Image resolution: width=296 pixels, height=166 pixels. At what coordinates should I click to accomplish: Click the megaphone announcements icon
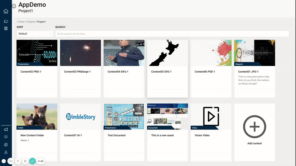click(6, 129)
